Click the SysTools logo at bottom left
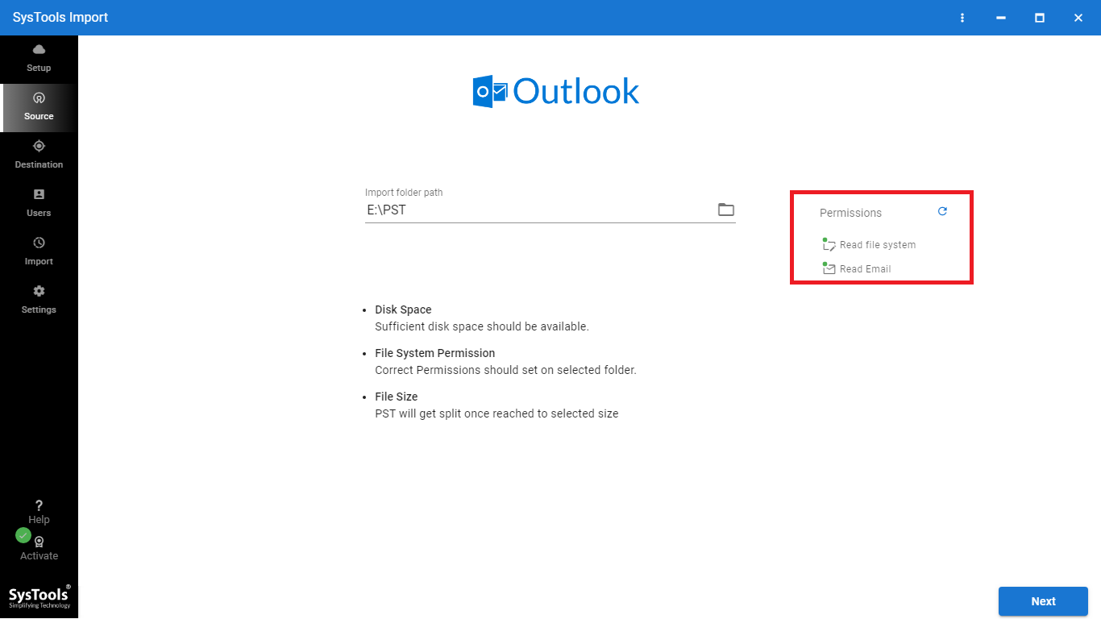This screenshot has width=1101, height=619. coord(39,596)
